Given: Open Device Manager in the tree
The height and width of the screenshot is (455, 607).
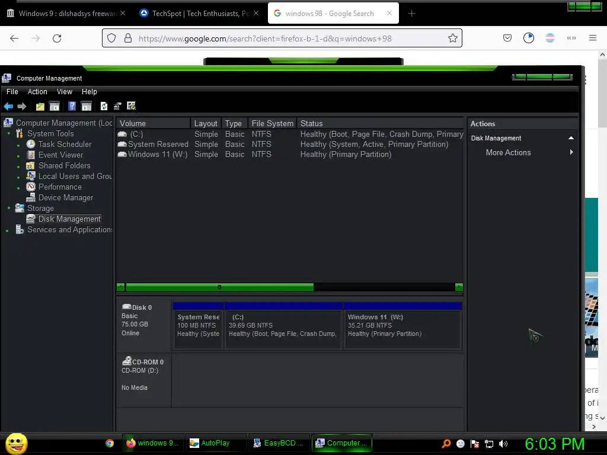Looking at the screenshot, I should [65, 198].
